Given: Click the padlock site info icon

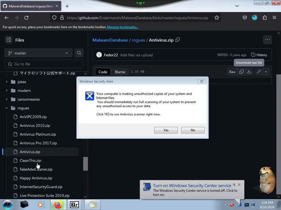Looking at the screenshot, I should coord(62,18).
